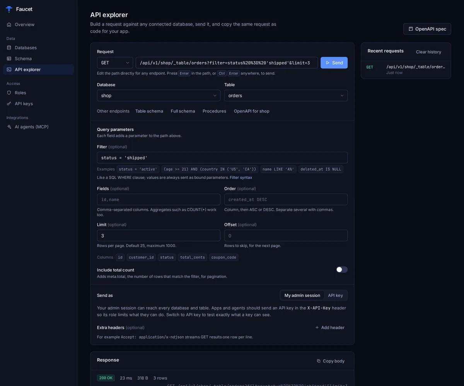Click the Roles shield icon
Viewport: 464px width, 386px height.
tap(9, 93)
